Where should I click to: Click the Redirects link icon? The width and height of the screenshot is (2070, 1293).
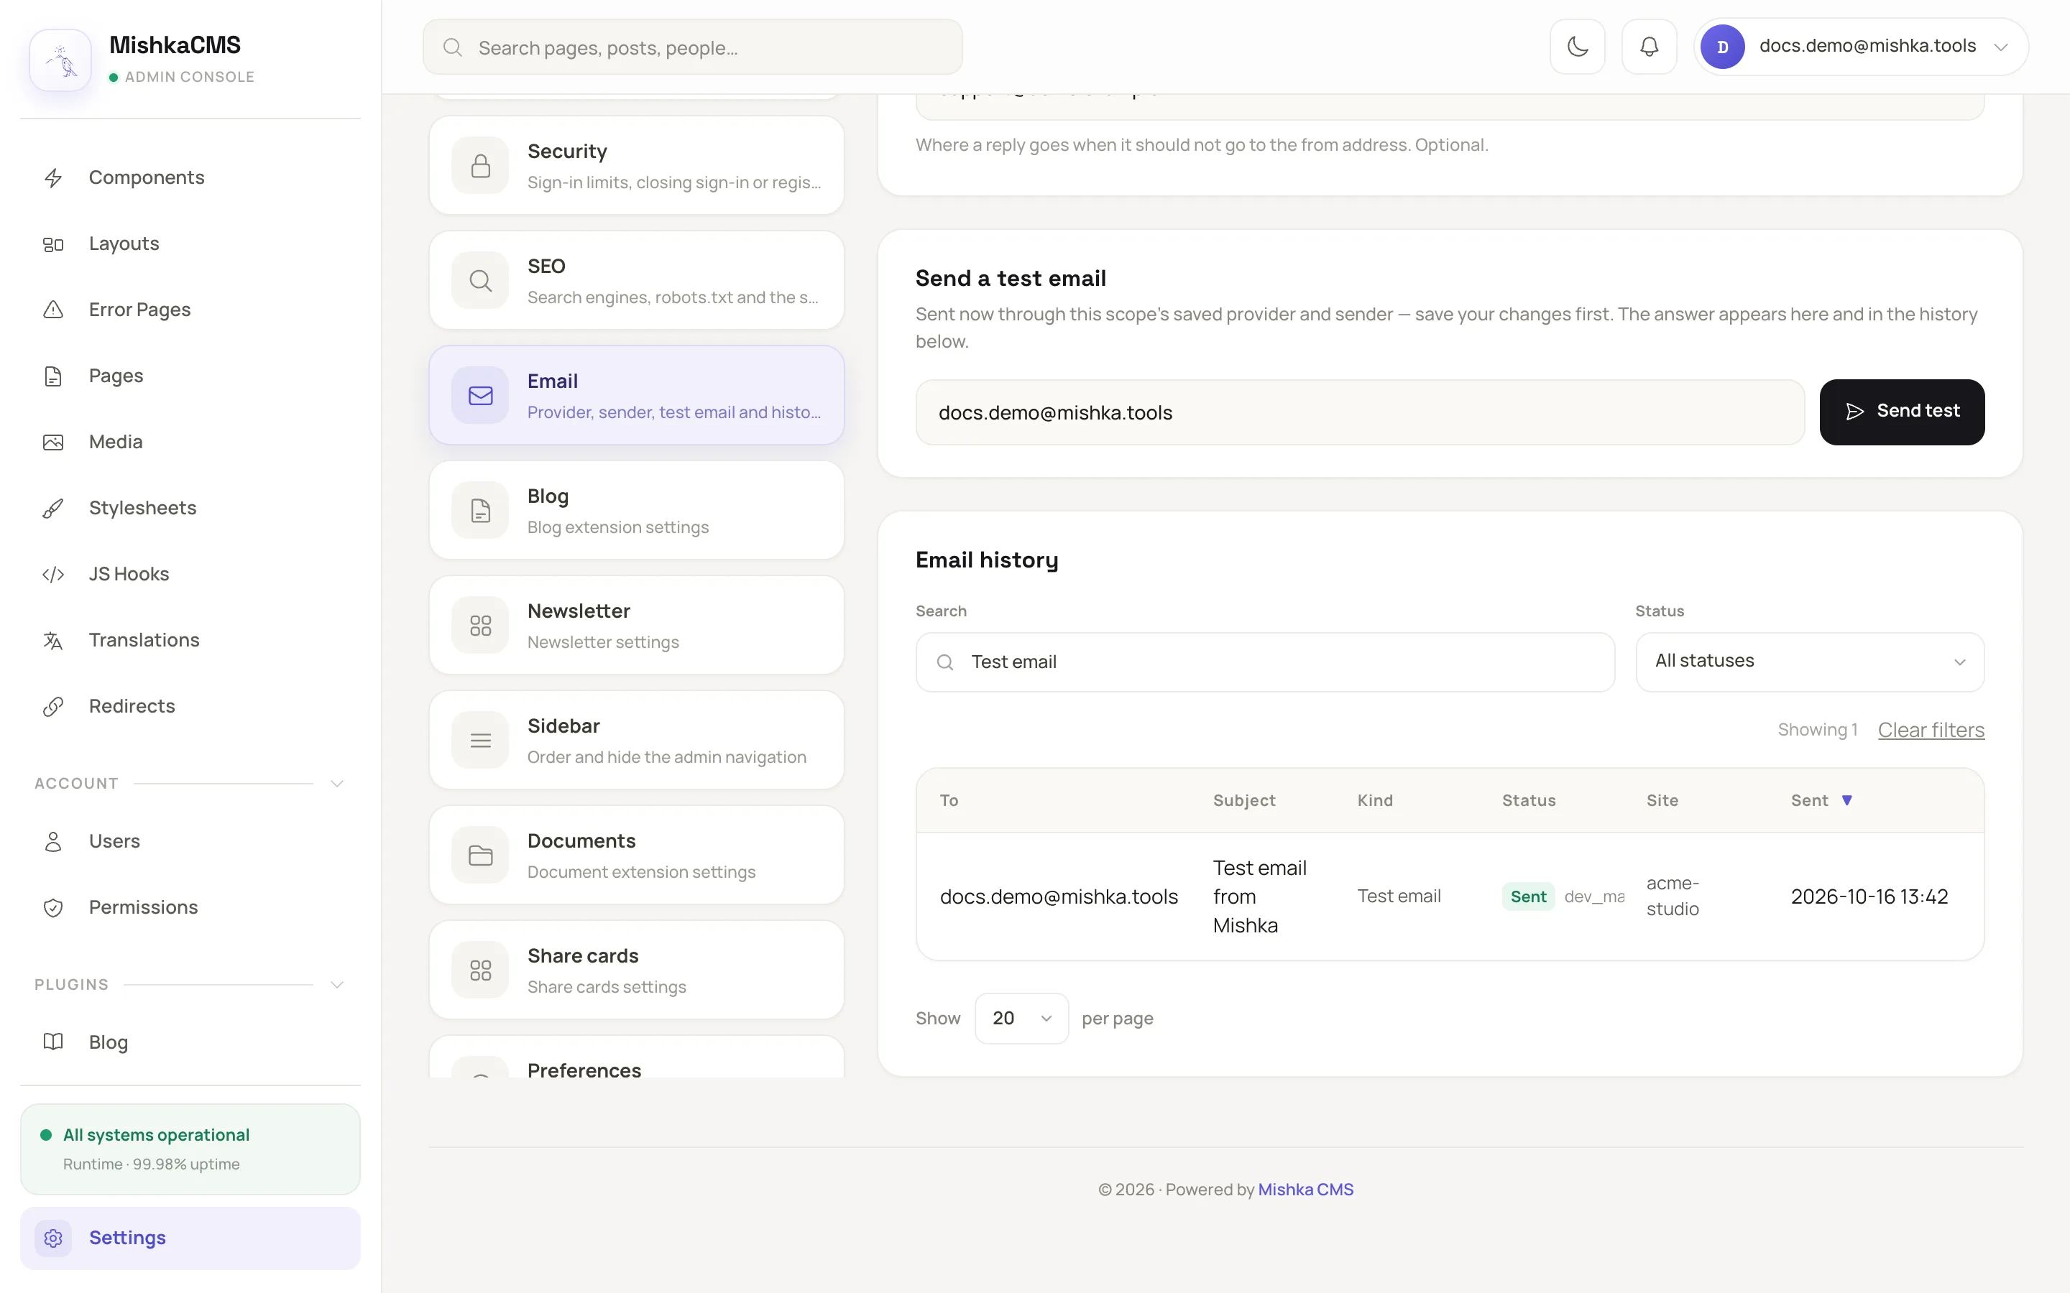click(53, 706)
